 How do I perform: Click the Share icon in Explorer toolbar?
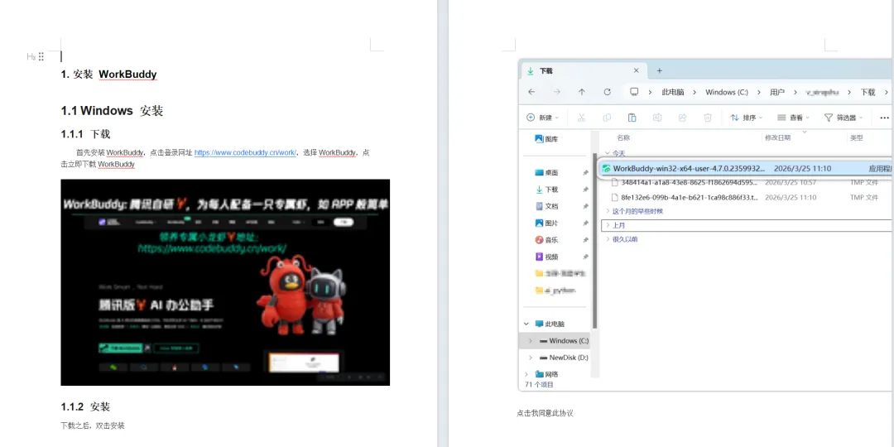(682, 118)
